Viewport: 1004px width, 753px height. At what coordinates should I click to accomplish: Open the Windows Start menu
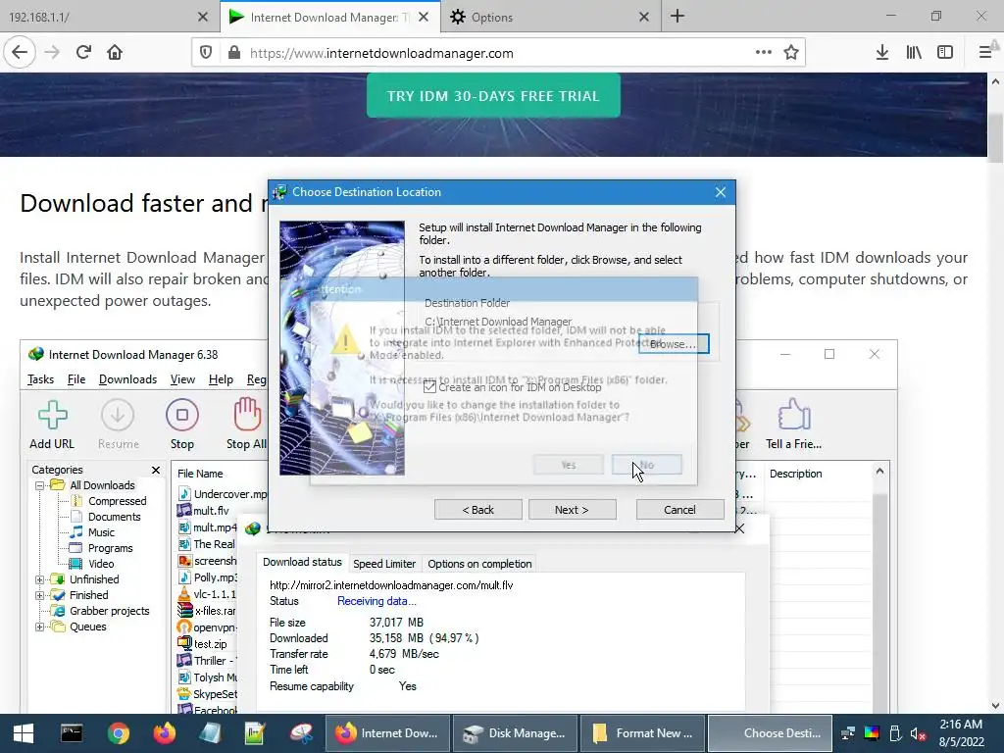click(x=24, y=733)
